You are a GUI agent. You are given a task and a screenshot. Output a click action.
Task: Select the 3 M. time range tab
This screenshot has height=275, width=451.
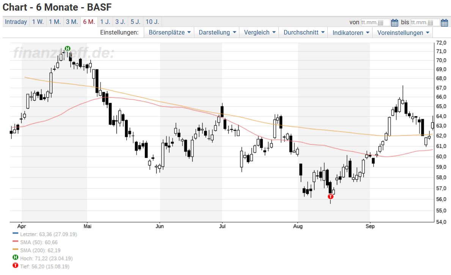click(72, 22)
